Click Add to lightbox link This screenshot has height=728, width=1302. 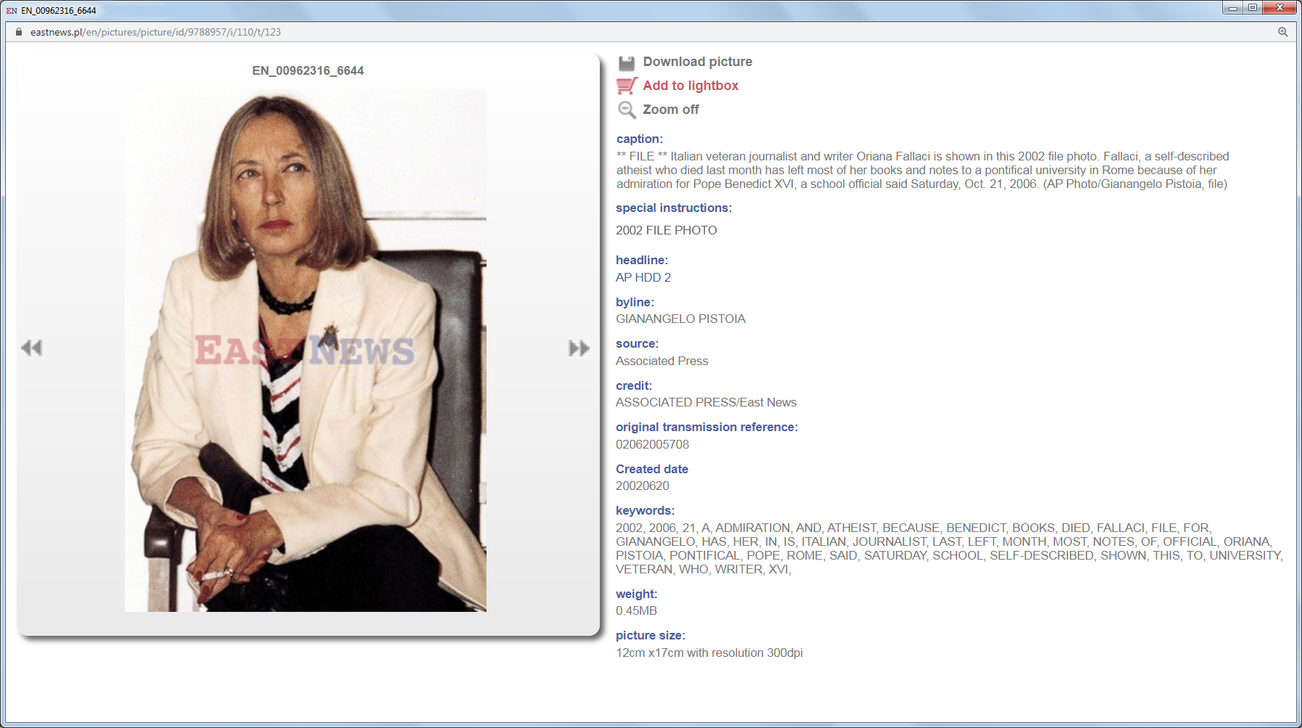pos(691,86)
